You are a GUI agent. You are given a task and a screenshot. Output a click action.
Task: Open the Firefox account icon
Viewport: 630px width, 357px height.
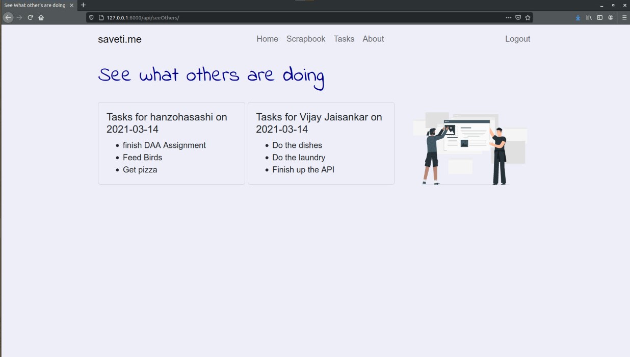(611, 17)
